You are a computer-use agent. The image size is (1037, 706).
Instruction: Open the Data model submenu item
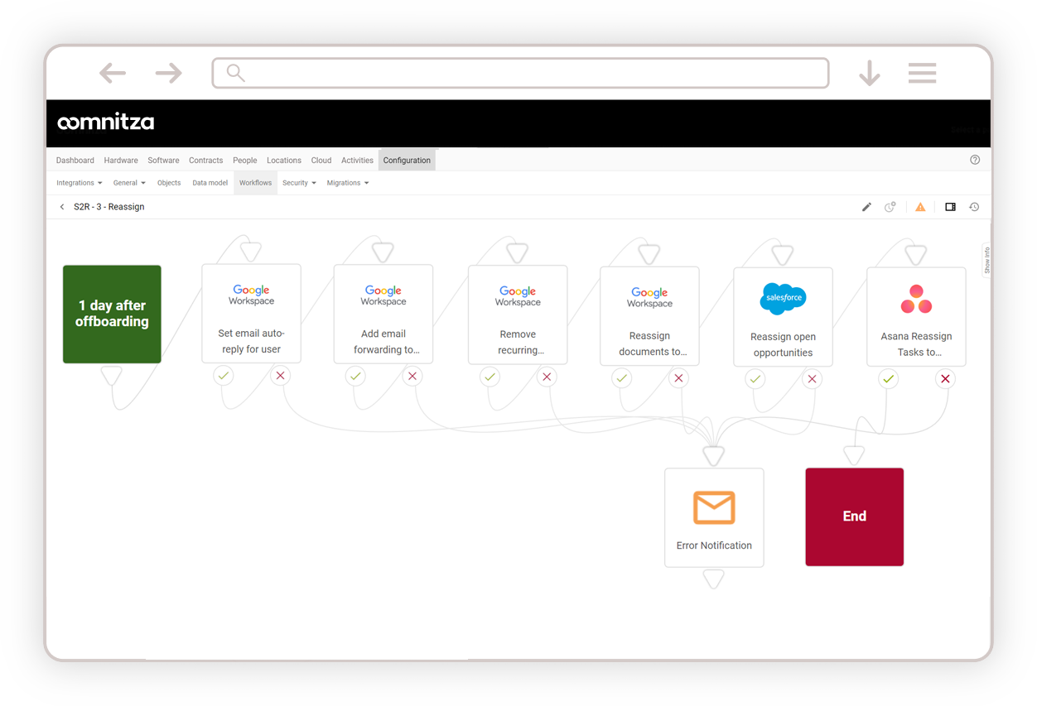210,183
